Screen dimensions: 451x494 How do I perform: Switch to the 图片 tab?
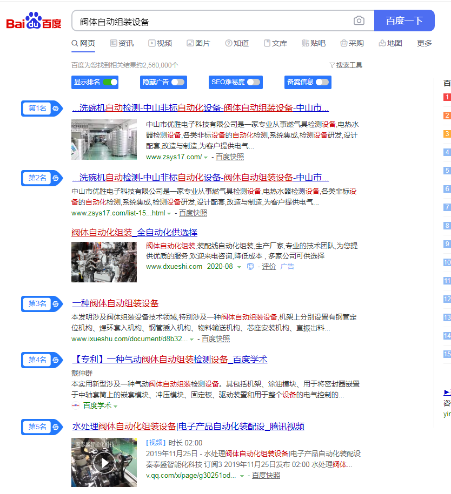198,43
